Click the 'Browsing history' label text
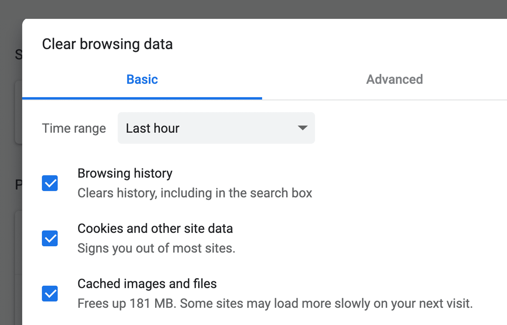The image size is (507, 325). [x=125, y=173]
